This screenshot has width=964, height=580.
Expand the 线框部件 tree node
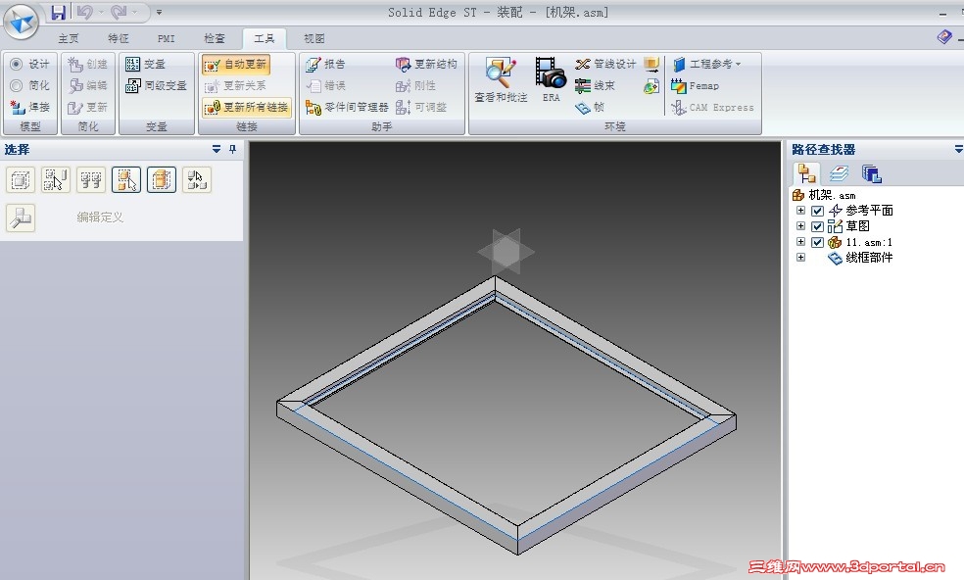click(x=800, y=258)
